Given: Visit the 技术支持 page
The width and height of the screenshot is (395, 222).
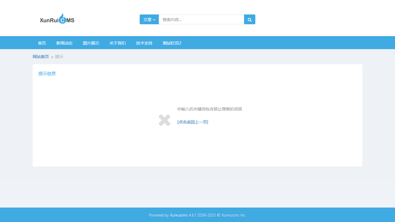Looking at the screenshot, I should pos(144,43).
